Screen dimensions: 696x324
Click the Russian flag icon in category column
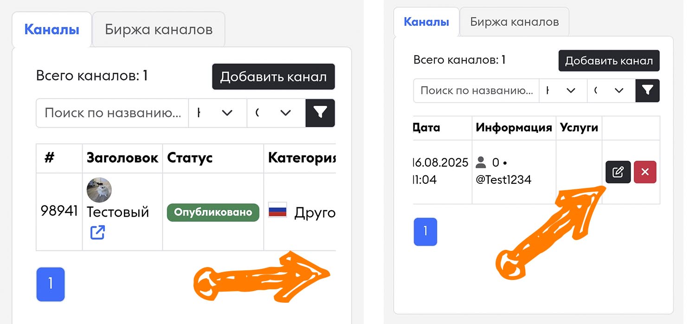tap(277, 212)
